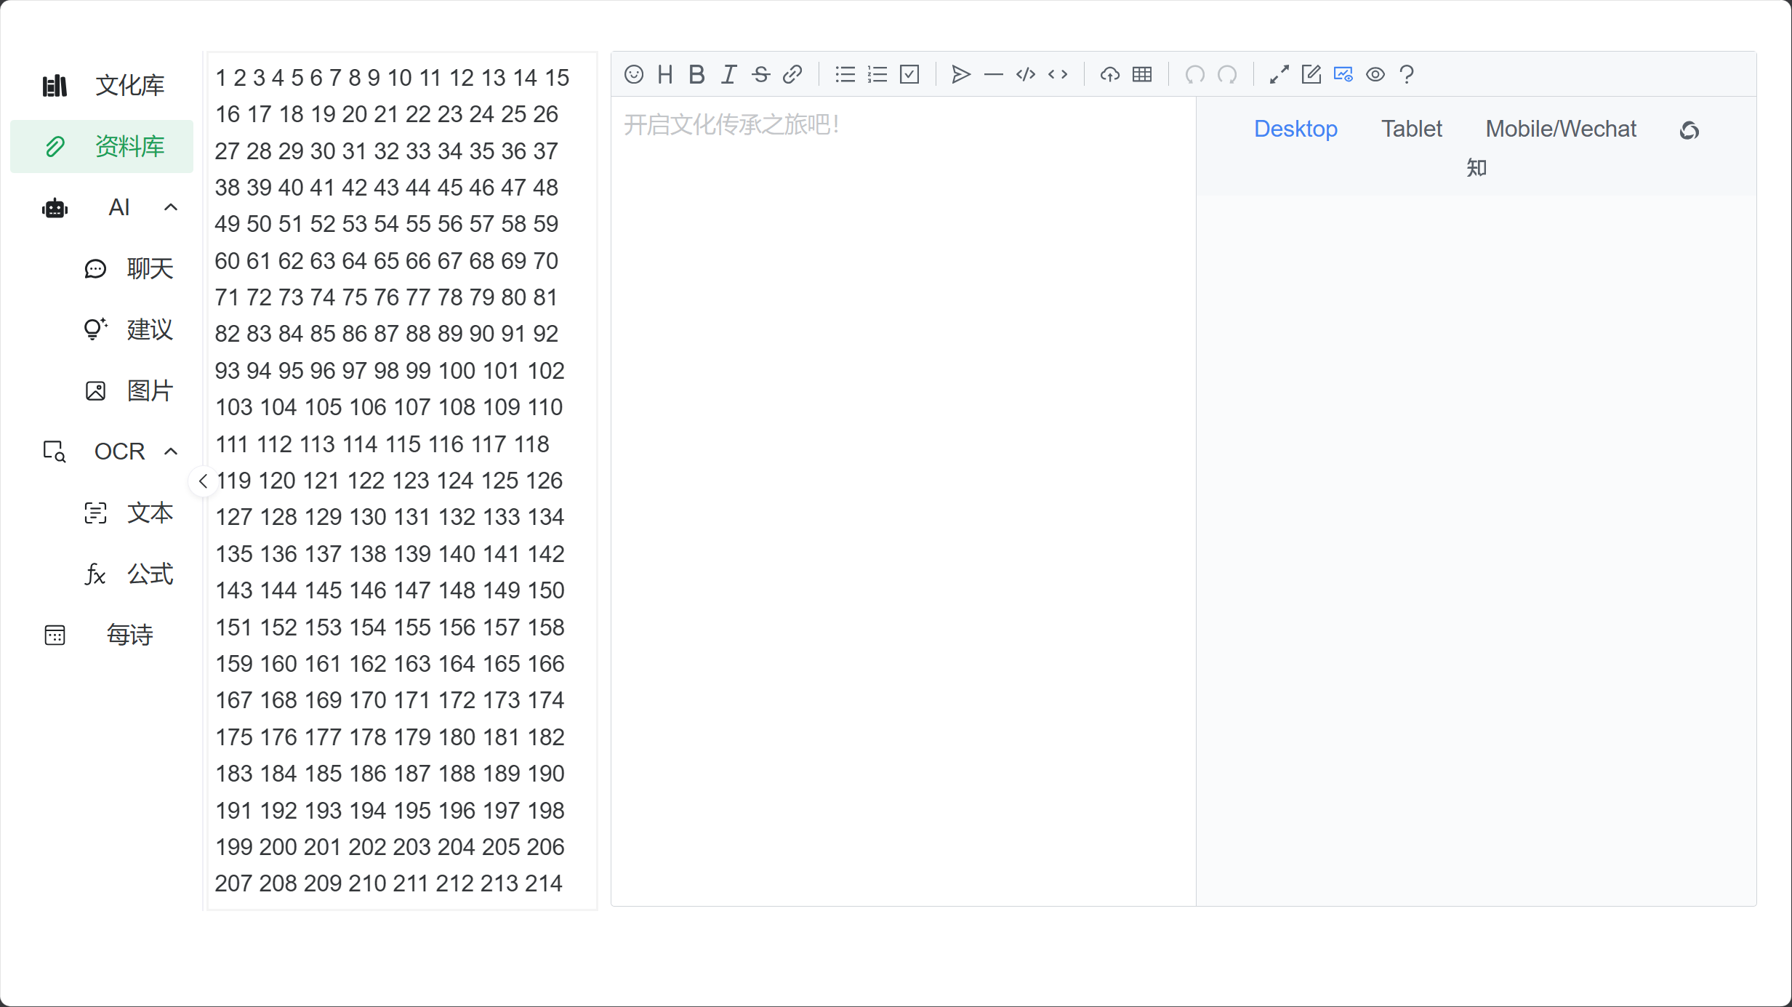The image size is (1792, 1007).
Task: Insert a table in the editor
Action: 1142,75
